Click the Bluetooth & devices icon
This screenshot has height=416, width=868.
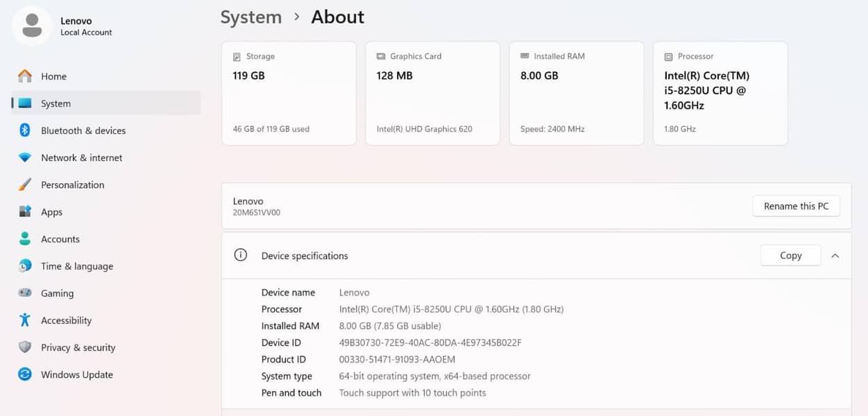[25, 130]
